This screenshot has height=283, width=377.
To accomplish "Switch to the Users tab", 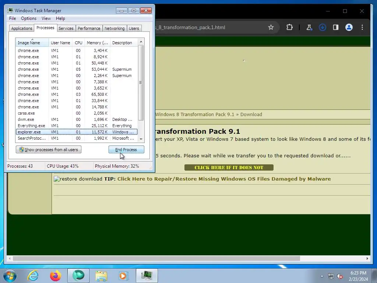I will click(134, 28).
